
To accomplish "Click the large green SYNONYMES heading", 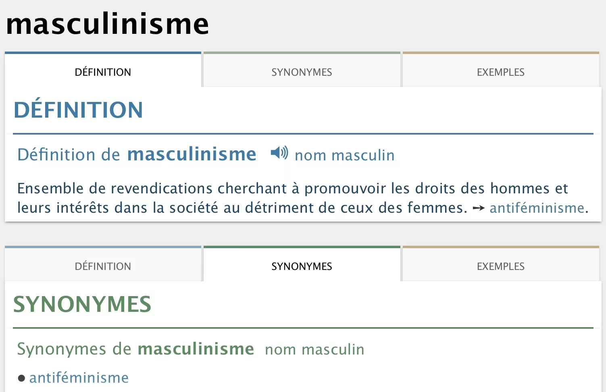I will pyautogui.click(x=82, y=304).
